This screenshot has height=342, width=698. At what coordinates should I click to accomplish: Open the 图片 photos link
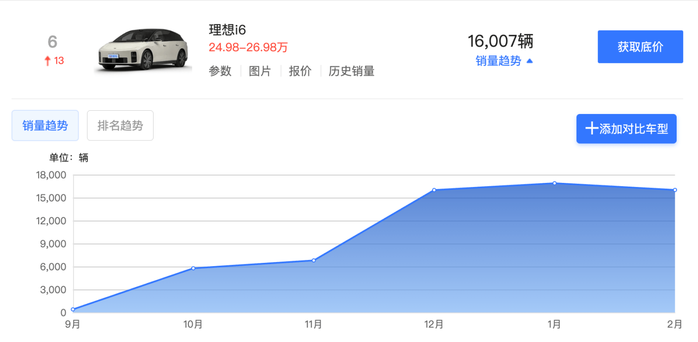pyautogui.click(x=260, y=71)
